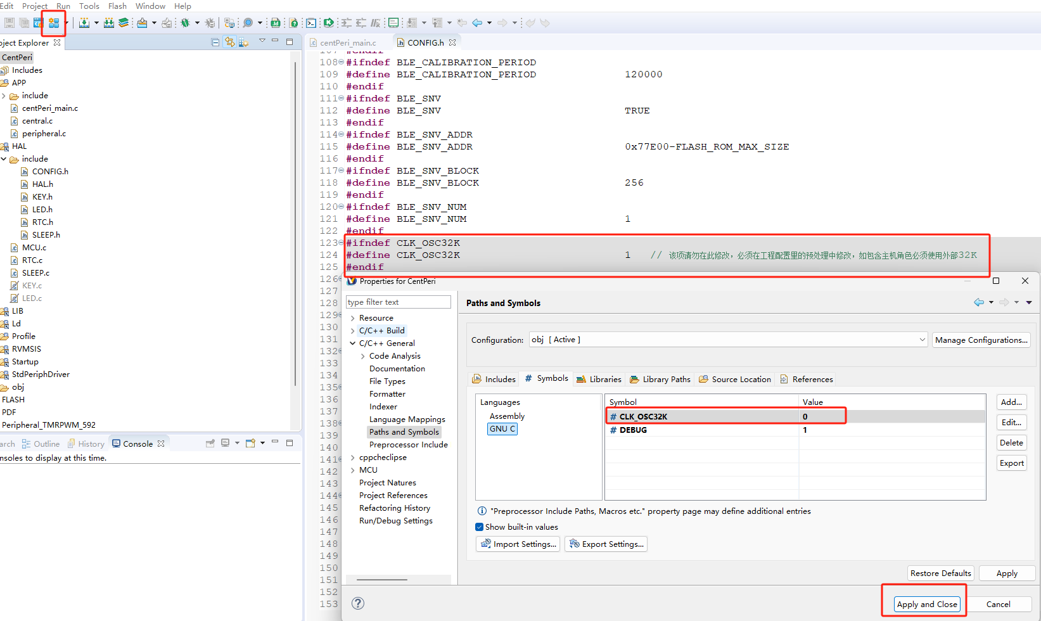1041x621 pixels.
Task: Click Pin Console icon
Action: (x=210, y=444)
